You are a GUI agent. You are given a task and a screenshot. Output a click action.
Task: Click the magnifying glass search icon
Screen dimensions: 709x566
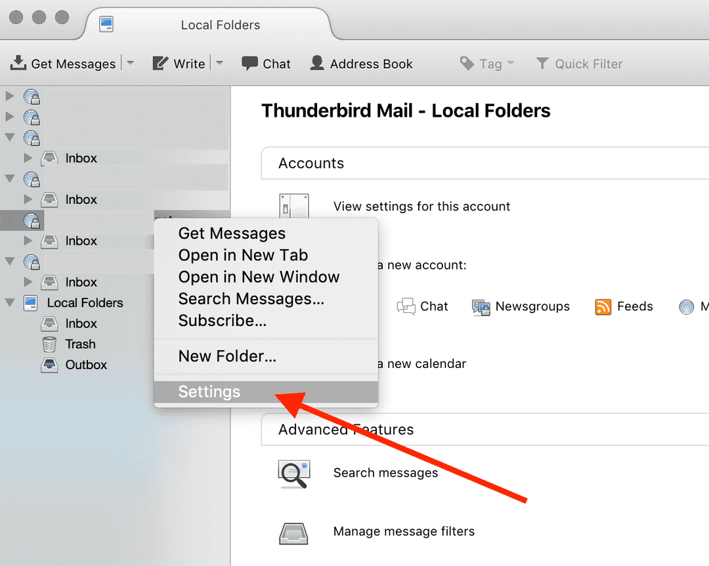point(294,474)
